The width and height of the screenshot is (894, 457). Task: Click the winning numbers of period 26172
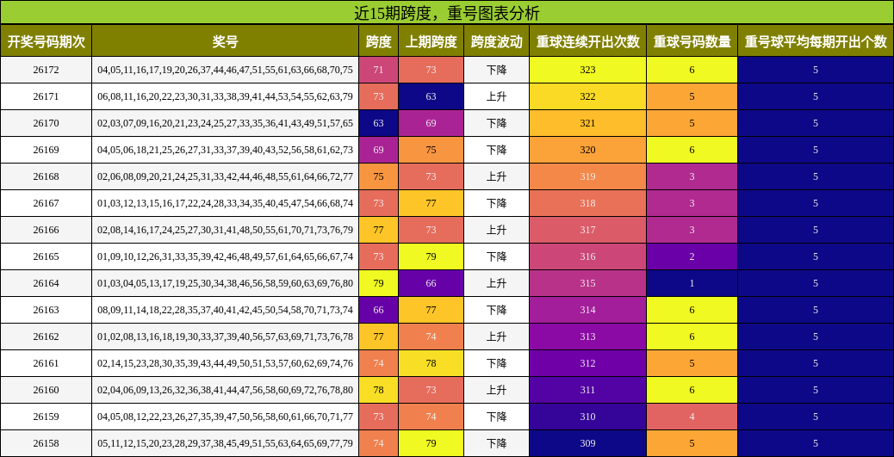[x=225, y=70]
